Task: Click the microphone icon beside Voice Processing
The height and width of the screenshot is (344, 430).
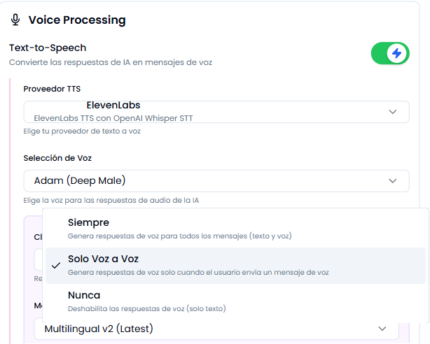Action: (15, 20)
